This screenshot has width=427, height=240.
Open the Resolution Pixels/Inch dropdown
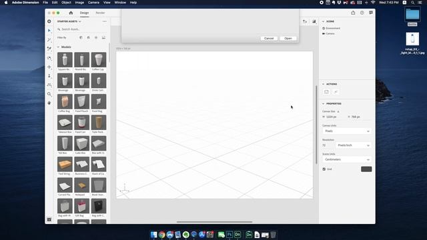(354, 145)
